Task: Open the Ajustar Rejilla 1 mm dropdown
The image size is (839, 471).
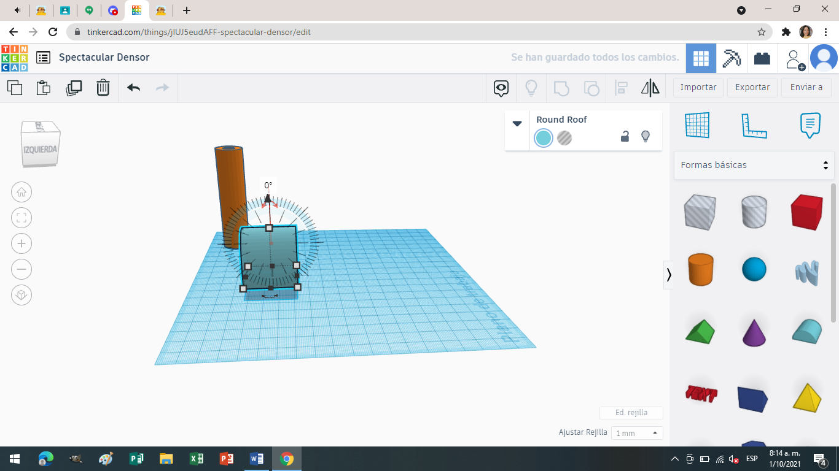Action: click(x=637, y=433)
